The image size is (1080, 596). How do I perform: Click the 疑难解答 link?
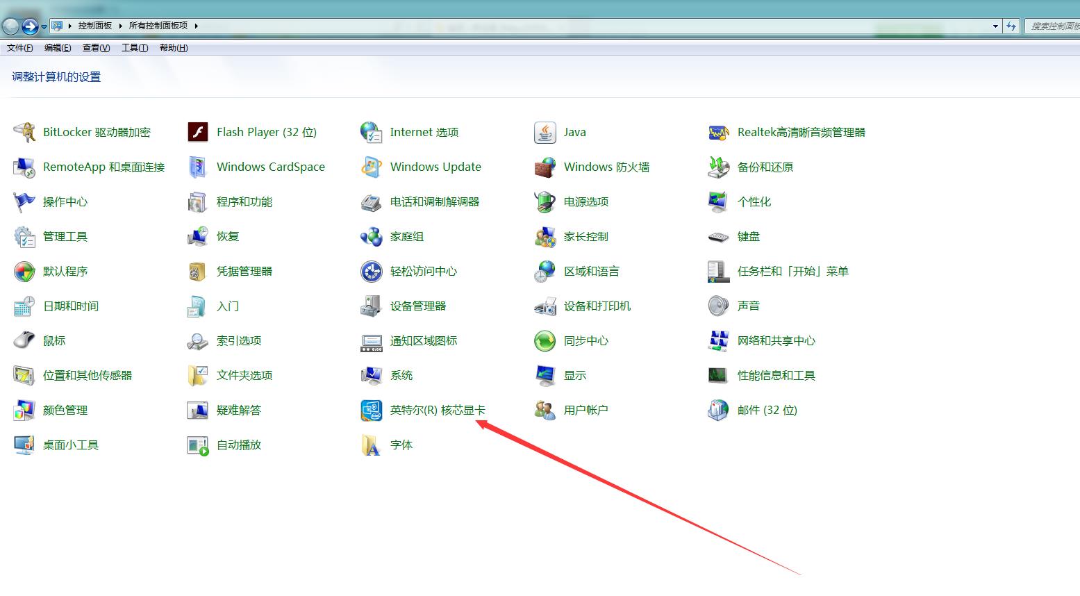239,410
